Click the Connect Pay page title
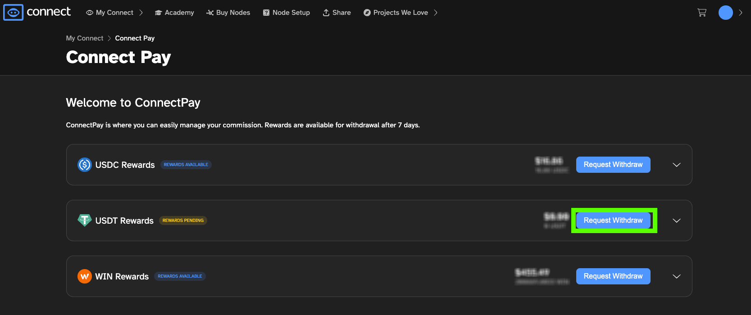Image resolution: width=751 pixels, height=315 pixels. [118, 57]
